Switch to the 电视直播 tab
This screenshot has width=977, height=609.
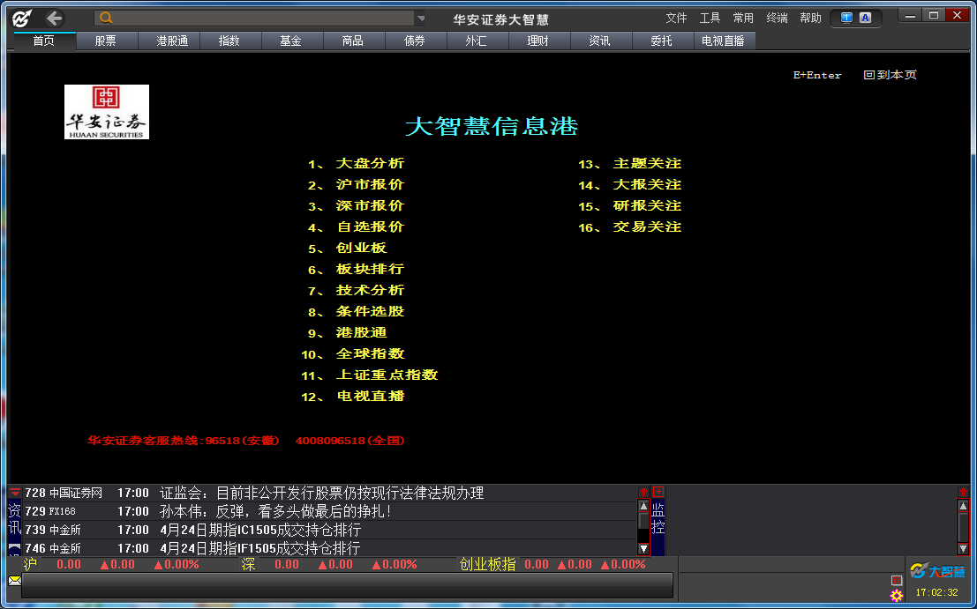point(724,41)
